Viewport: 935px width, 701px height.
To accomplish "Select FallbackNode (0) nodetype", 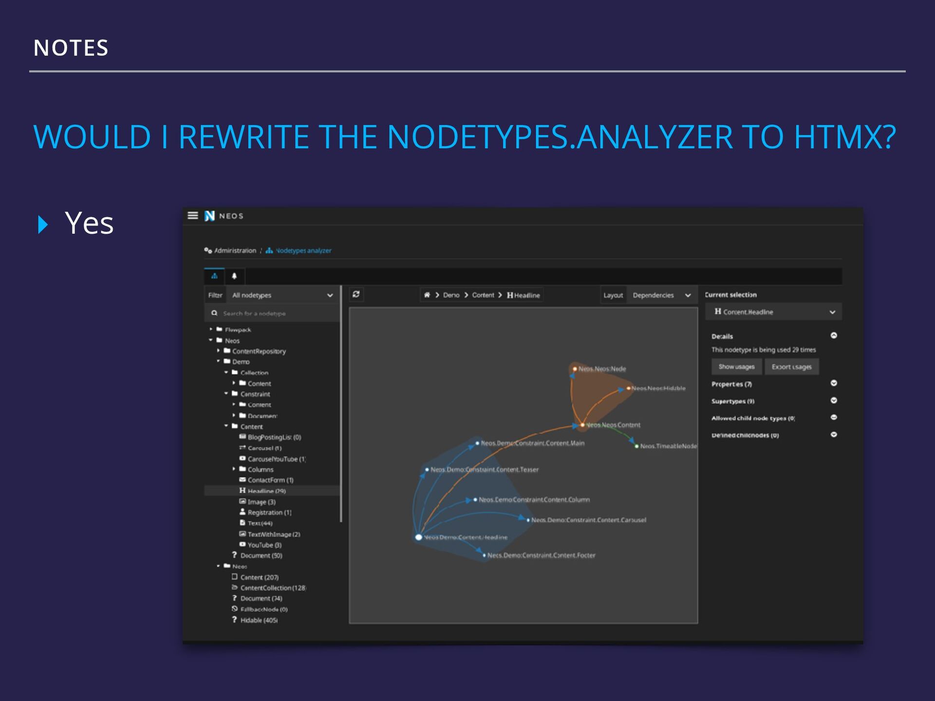I will pos(260,609).
